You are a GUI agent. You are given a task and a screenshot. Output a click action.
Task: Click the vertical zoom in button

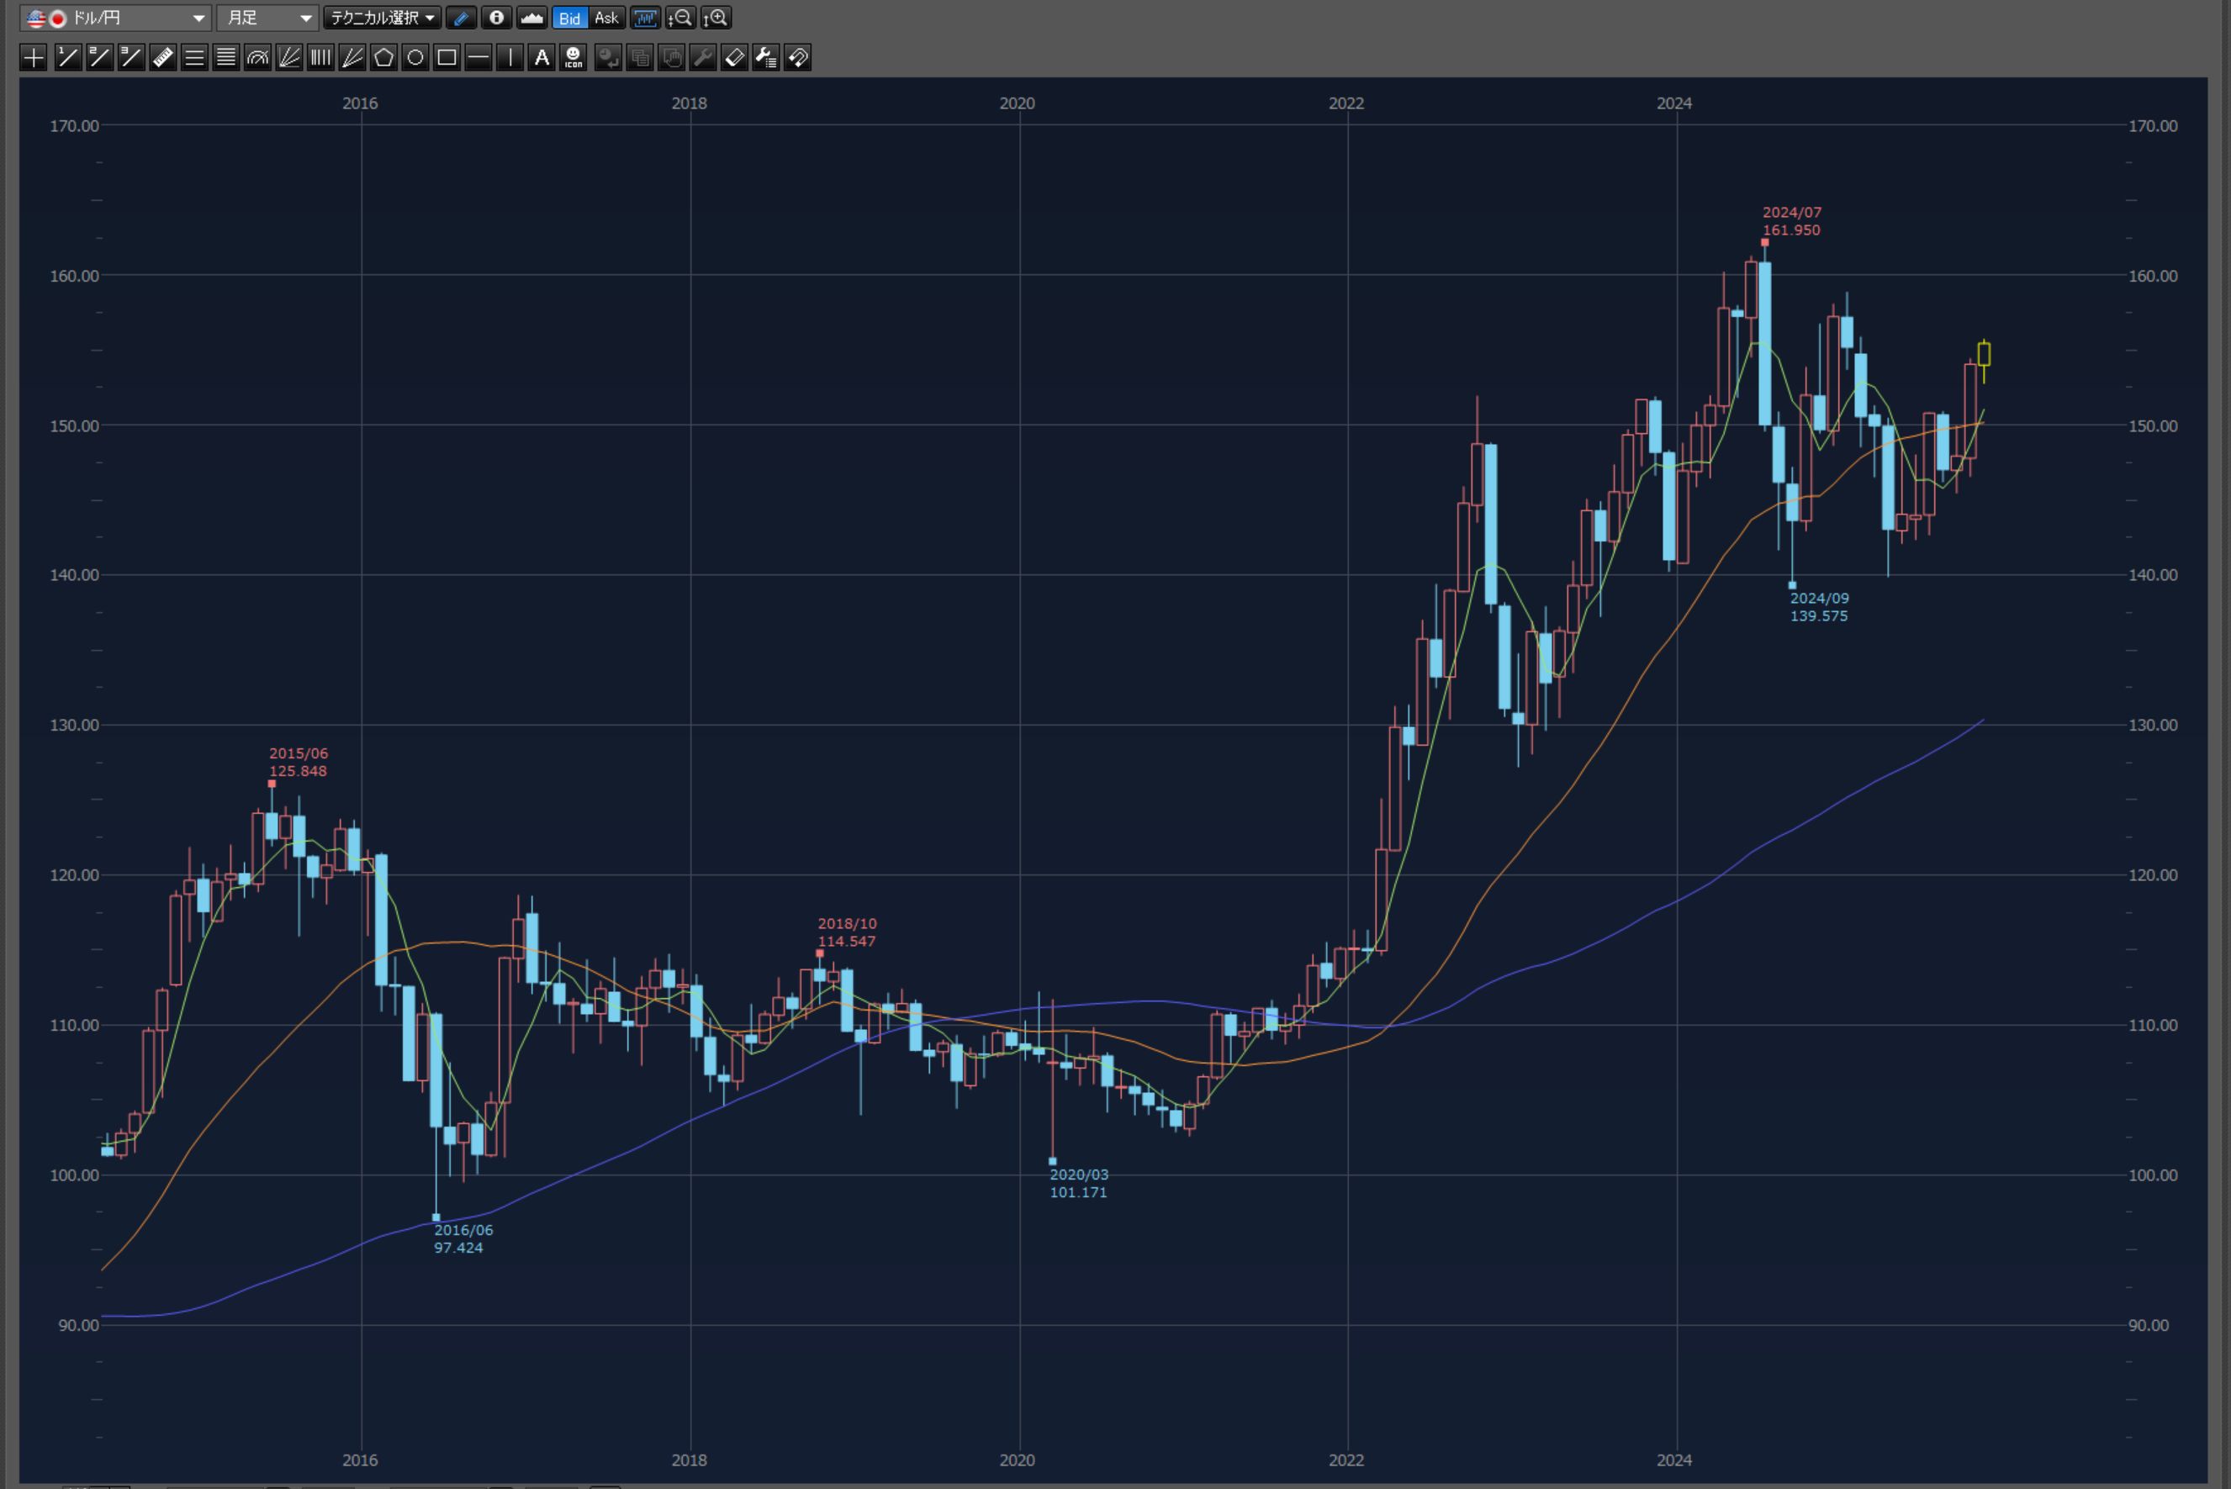pos(716,18)
